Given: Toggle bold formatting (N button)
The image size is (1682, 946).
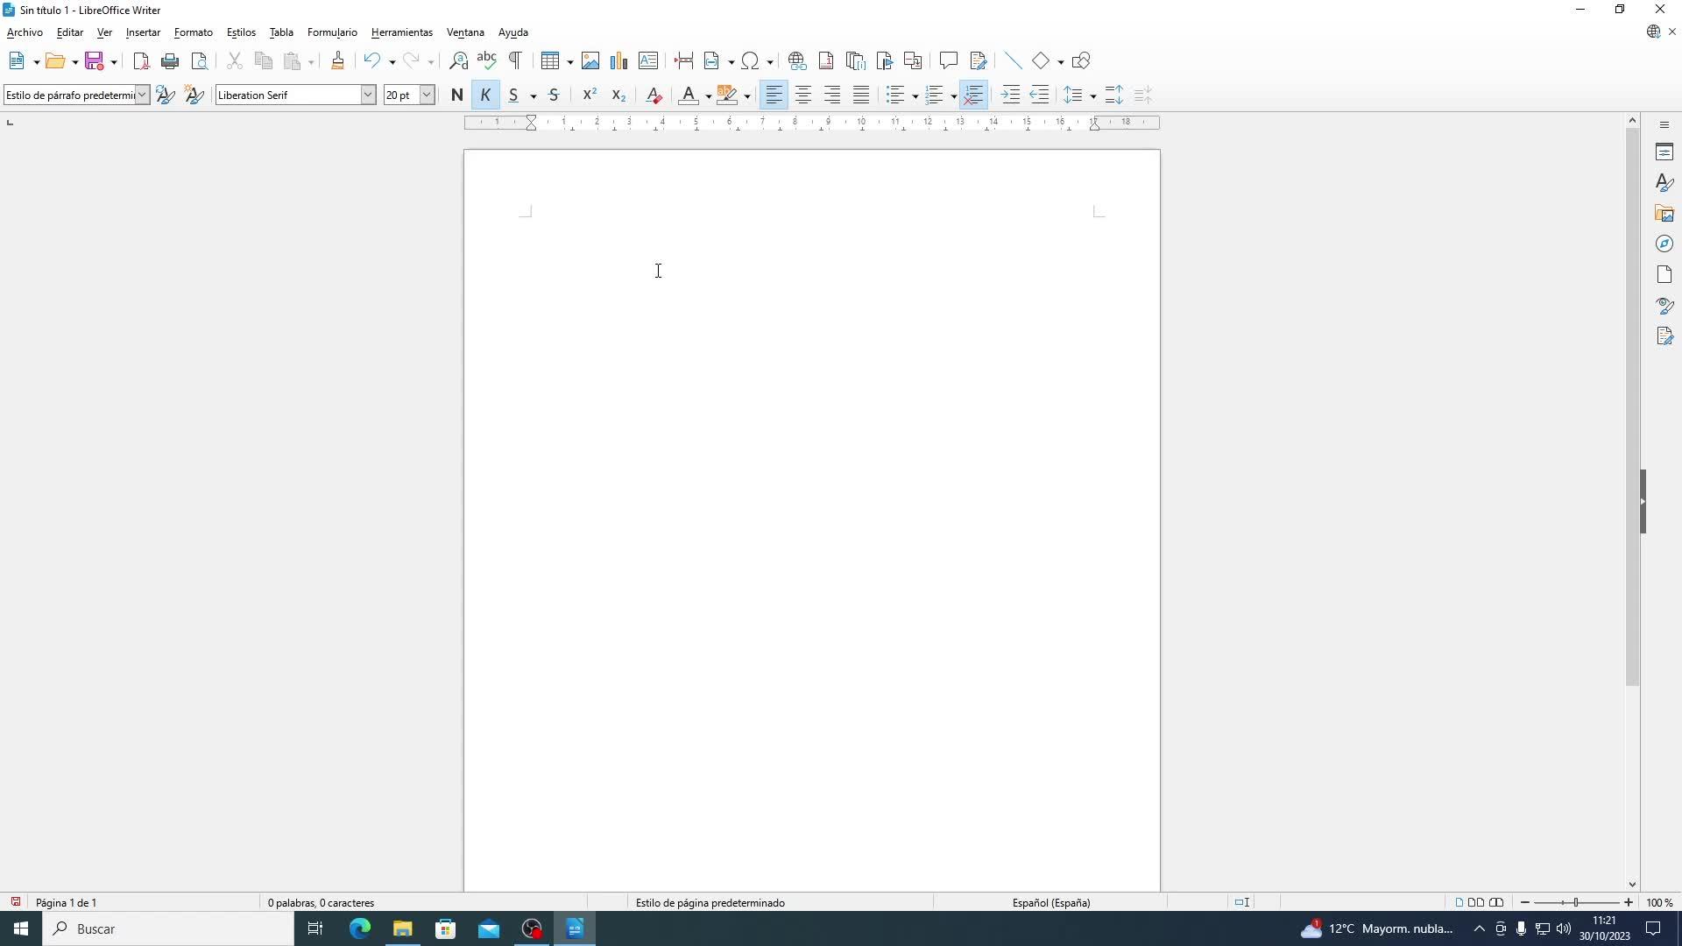Looking at the screenshot, I should (x=456, y=95).
